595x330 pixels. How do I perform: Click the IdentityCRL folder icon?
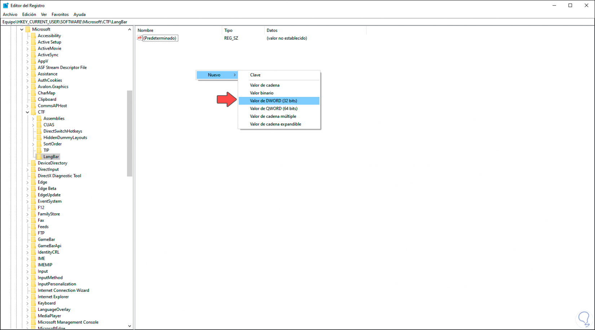(x=33, y=252)
